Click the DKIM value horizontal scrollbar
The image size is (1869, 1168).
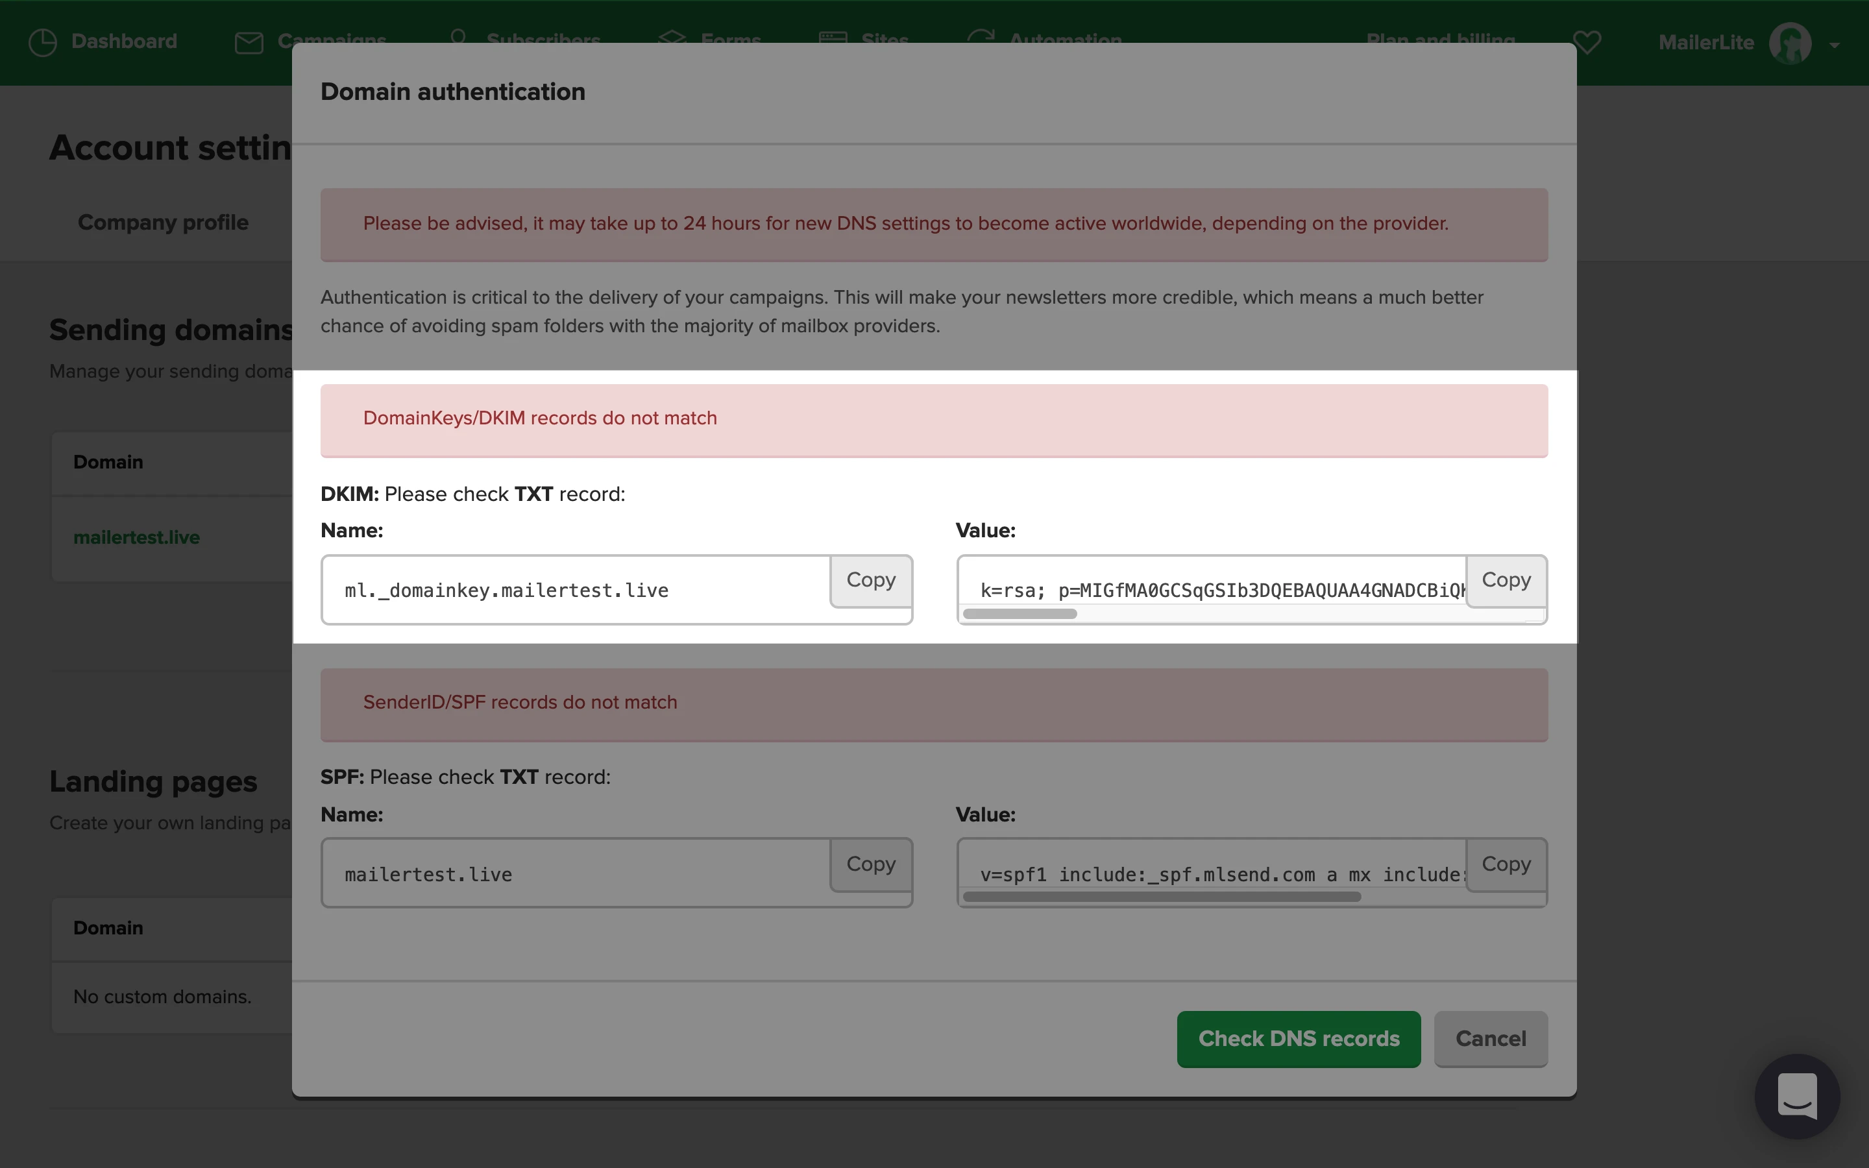(x=1020, y=614)
